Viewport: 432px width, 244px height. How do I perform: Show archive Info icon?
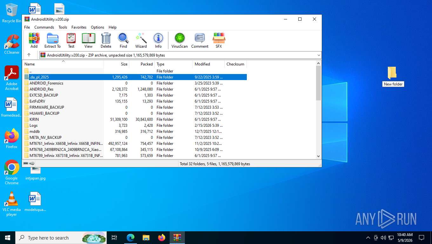[158, 40]
